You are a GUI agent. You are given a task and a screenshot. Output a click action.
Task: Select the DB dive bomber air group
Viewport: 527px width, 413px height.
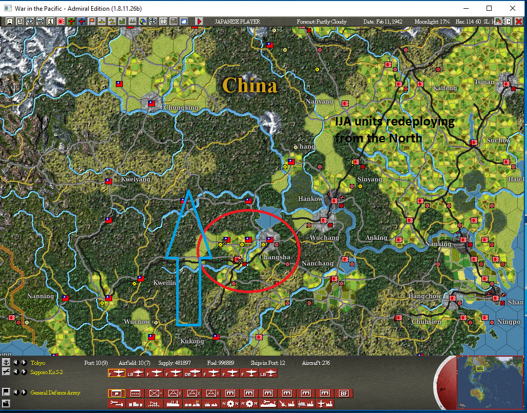(192, 374)
